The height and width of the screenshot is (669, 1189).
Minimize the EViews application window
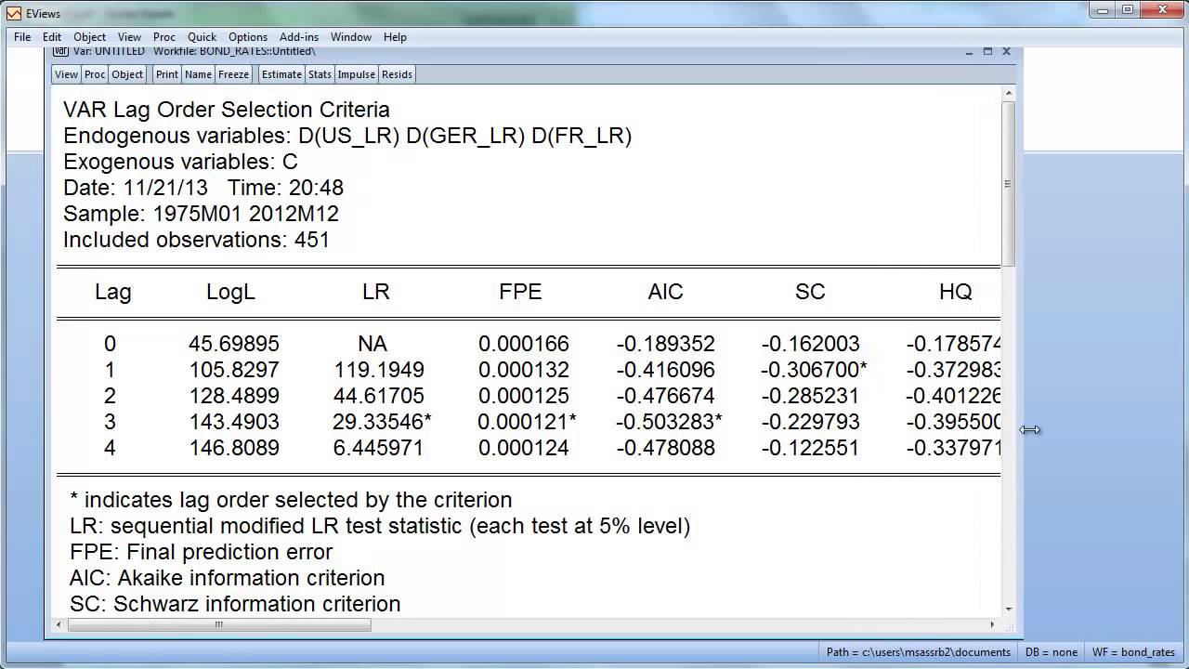click(x=1103, y=9)
